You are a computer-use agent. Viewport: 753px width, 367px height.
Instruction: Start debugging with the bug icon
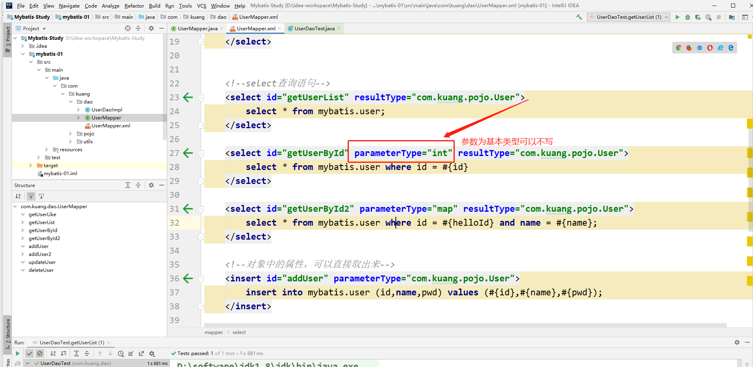tap(688, 17)
